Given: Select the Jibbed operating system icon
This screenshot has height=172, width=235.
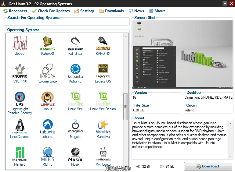Looking at the screenshot, I should [20, 43].
